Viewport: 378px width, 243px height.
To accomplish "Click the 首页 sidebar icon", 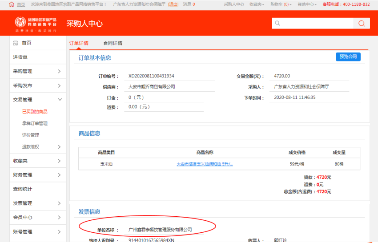I will (16, 43).
